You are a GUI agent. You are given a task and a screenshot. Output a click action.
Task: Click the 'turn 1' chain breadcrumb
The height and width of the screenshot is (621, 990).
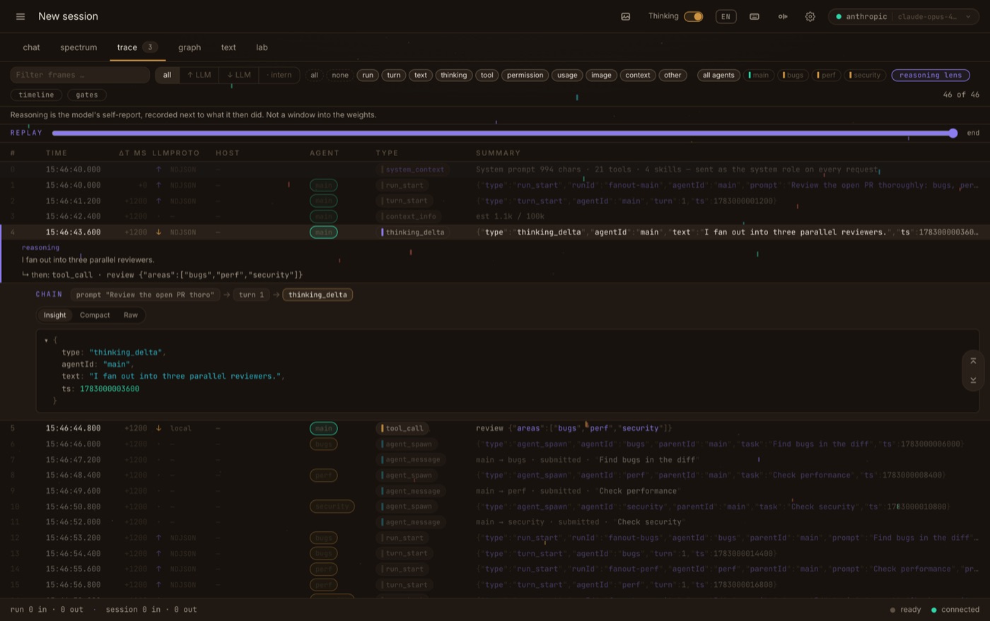(x=251, y=295)
